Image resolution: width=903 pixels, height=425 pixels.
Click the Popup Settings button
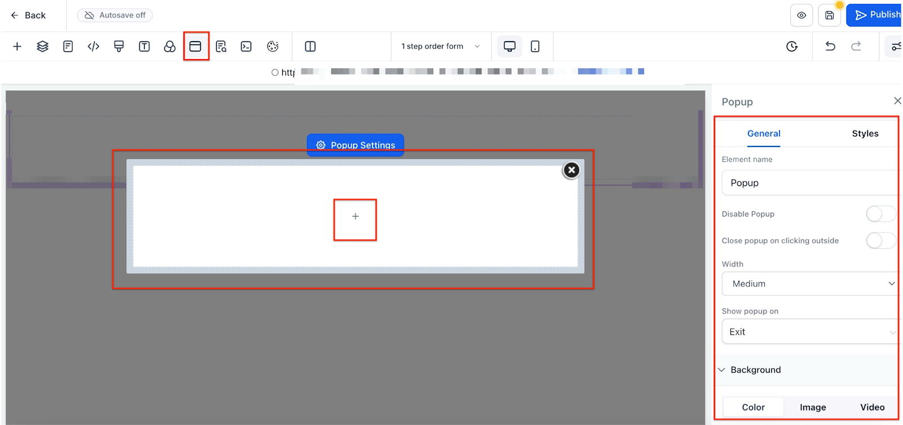[x=356, y=145]
